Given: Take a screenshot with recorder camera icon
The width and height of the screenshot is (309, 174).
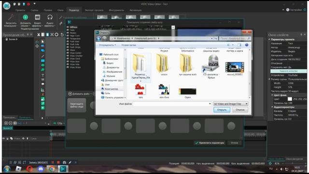Looking at the screenshot, I should 64,162.
